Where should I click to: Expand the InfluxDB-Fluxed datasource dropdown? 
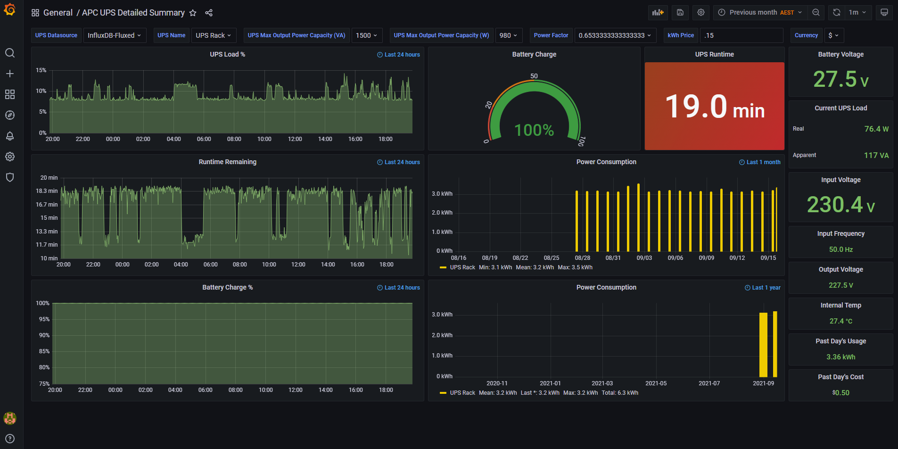tap(115, 35)
